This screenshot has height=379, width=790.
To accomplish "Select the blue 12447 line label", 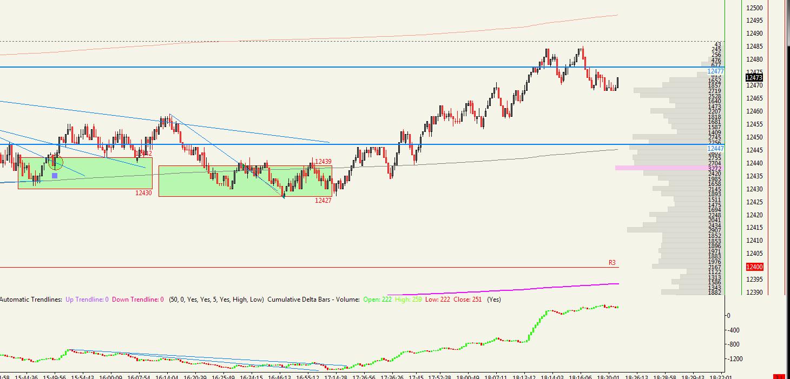I will tap(715, 148).
